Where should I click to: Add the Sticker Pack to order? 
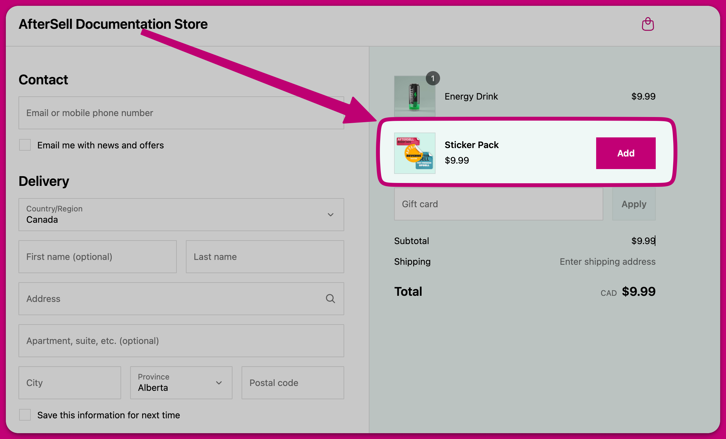(625, 153)
